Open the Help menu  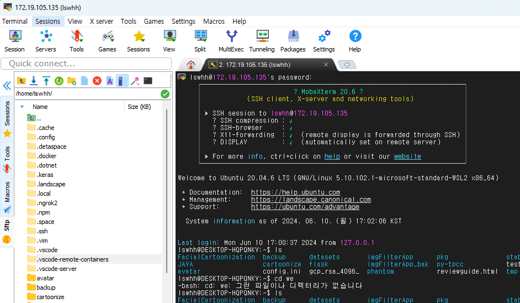click(239, 21)
